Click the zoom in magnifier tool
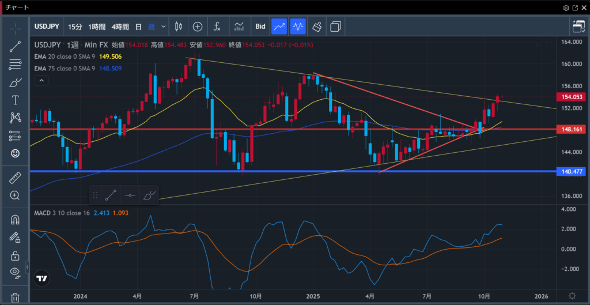This screenshot has height=305, width=590. click(x=16, y=195)
